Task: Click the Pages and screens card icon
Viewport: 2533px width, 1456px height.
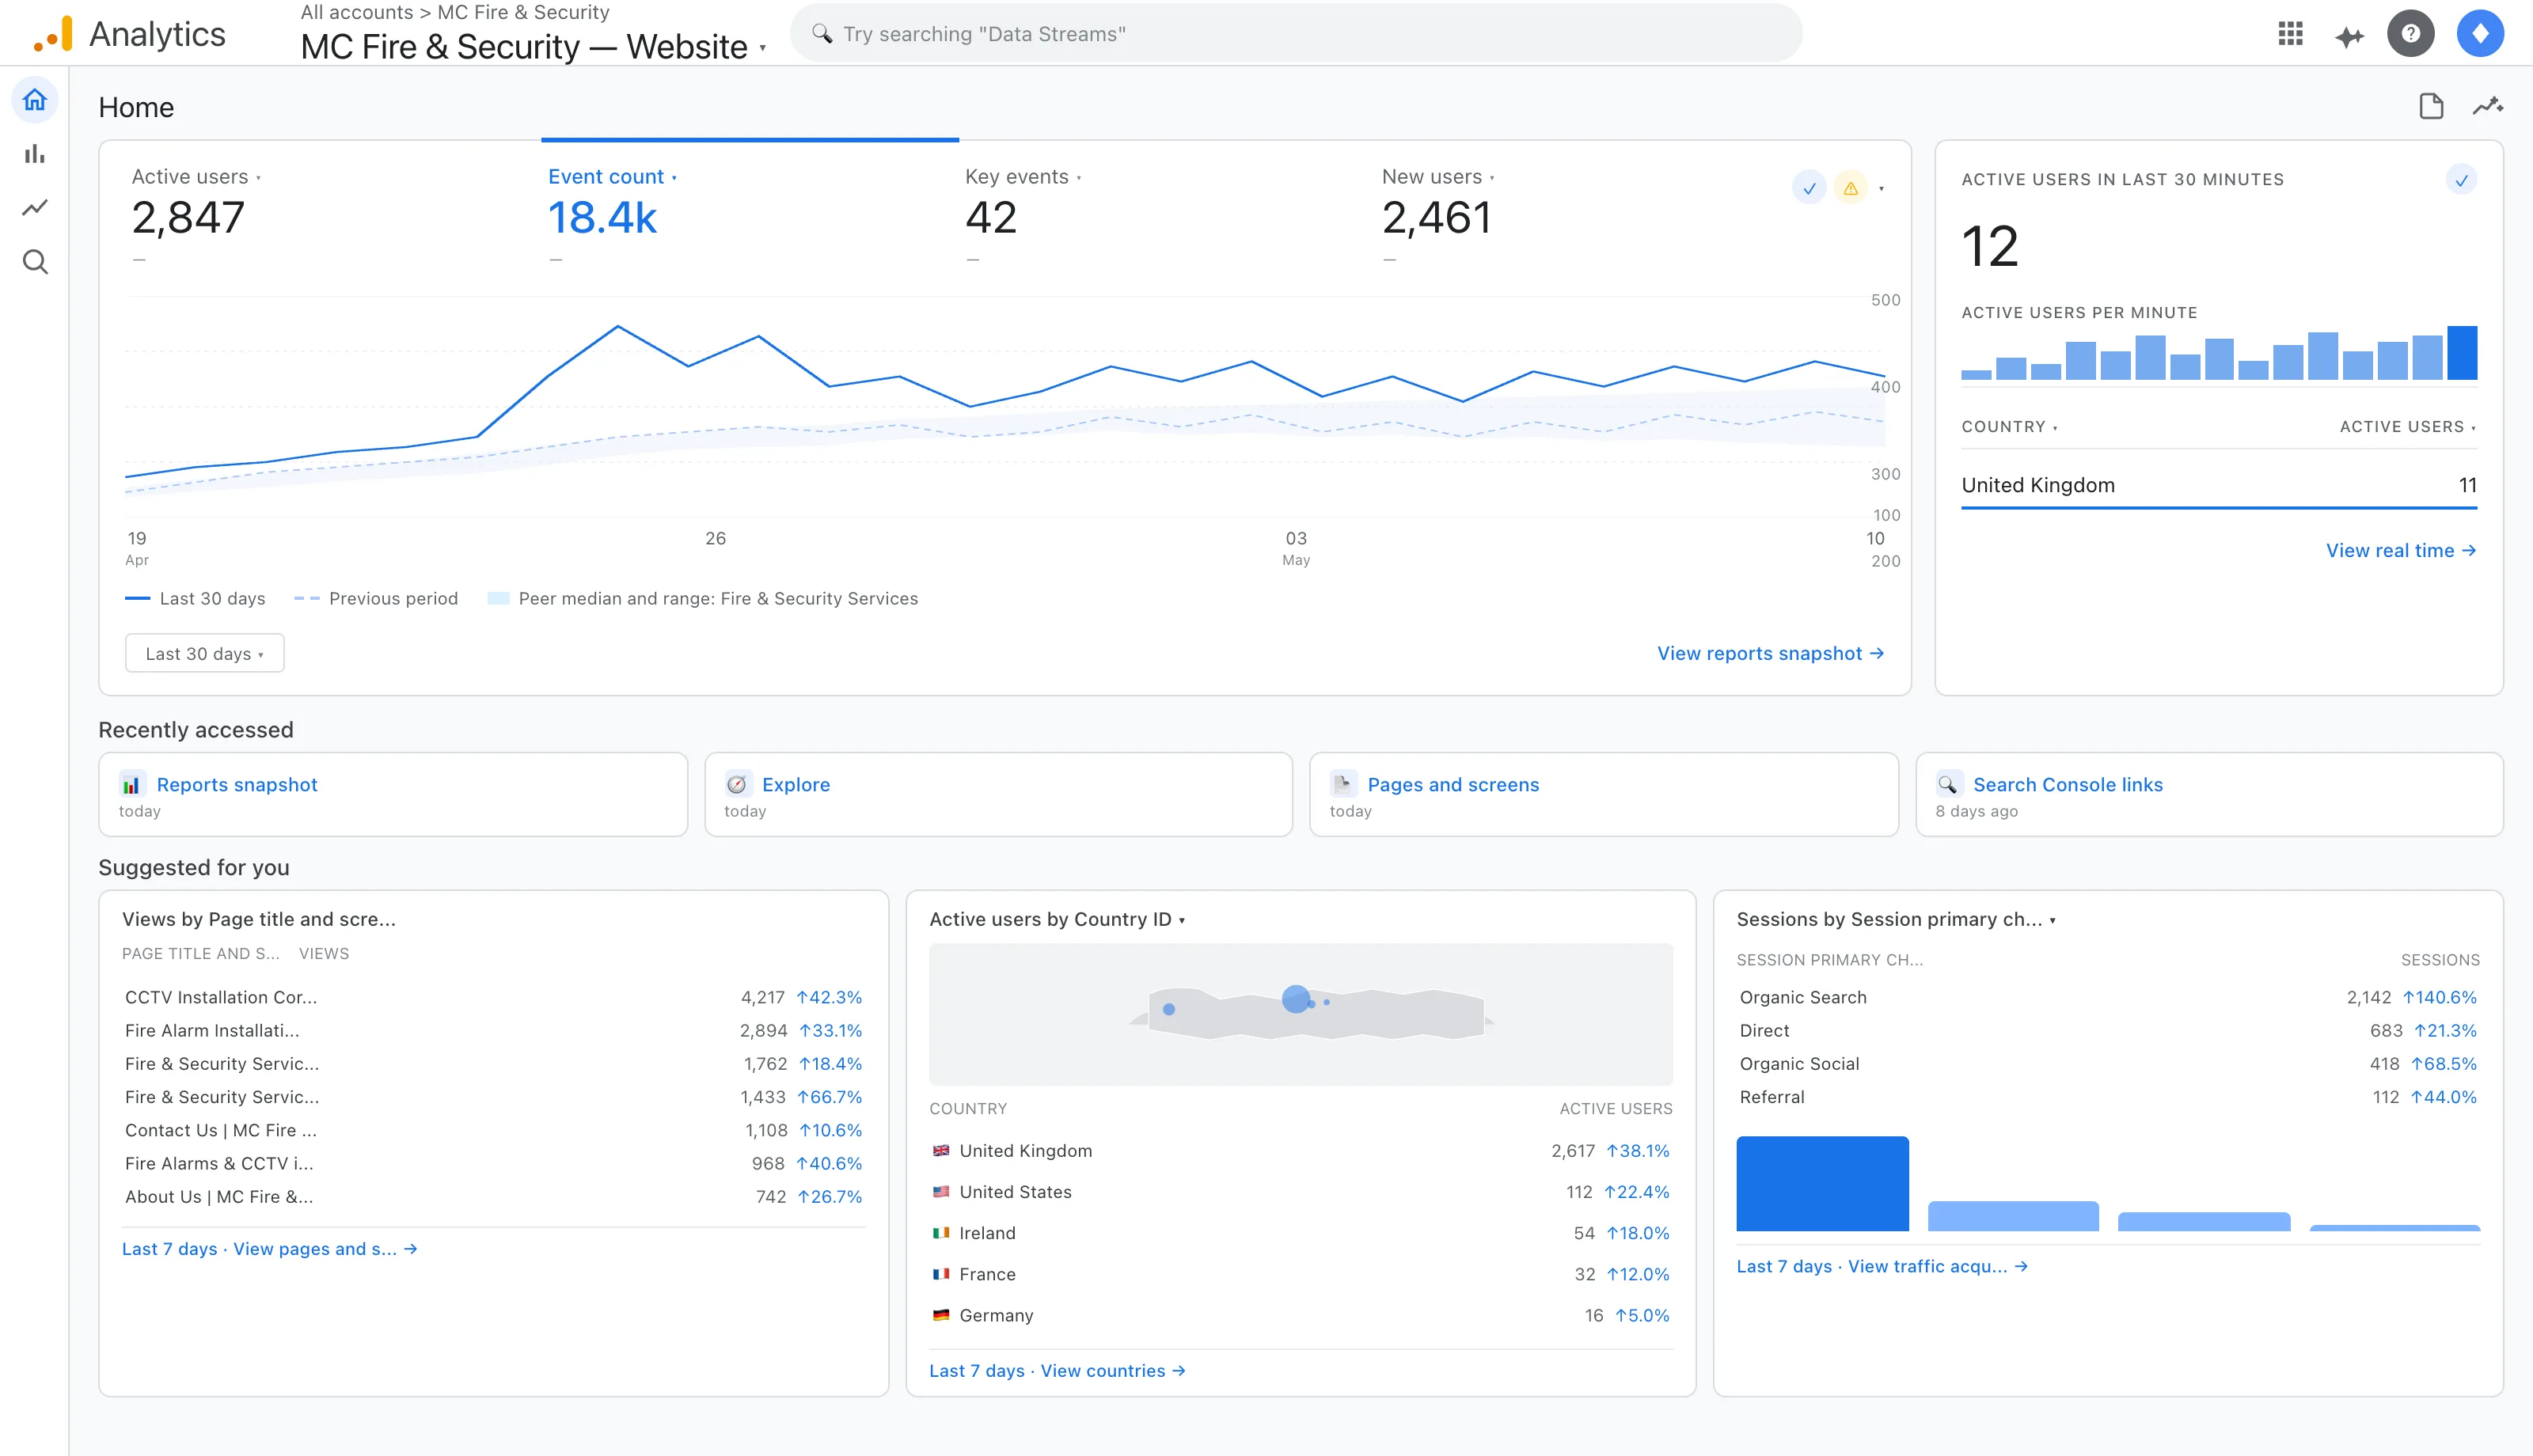Action: click(x=1343, y=784)
